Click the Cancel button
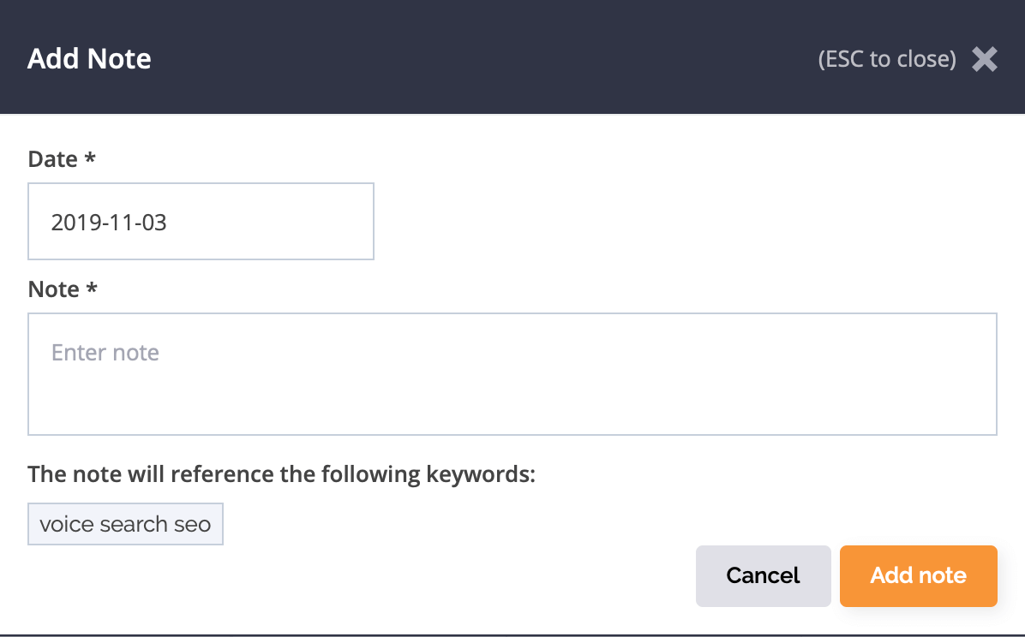This screenshot has height=637, width=1025. [x=763, y=575]
